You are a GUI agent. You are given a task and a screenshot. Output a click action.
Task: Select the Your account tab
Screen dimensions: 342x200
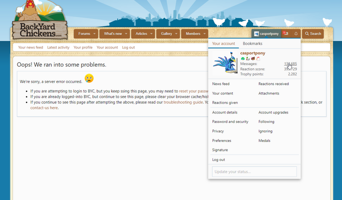[223, 44]
